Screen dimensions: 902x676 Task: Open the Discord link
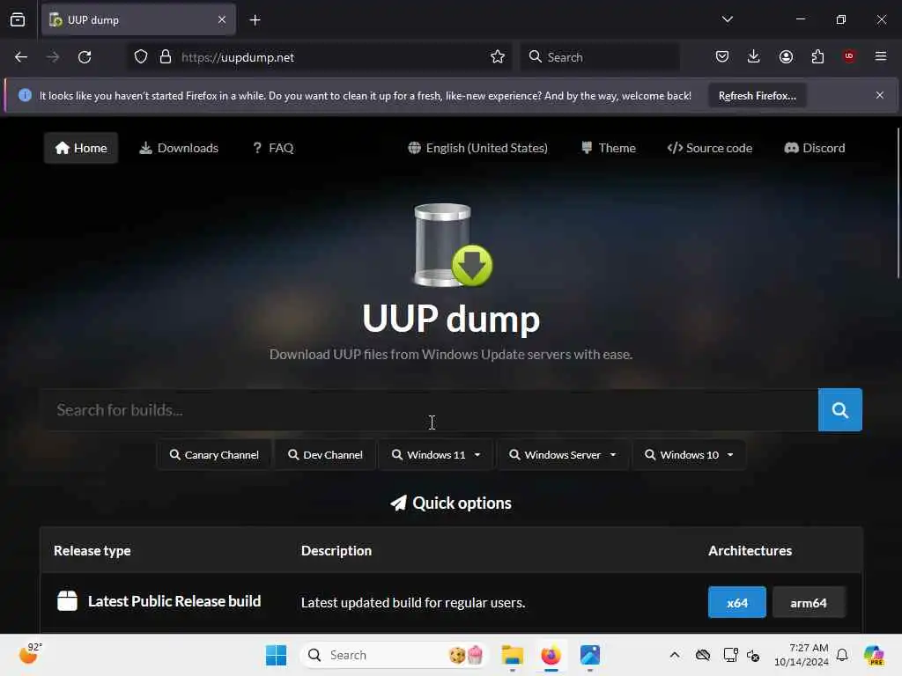pyautogui.click(x=815, y=148)
